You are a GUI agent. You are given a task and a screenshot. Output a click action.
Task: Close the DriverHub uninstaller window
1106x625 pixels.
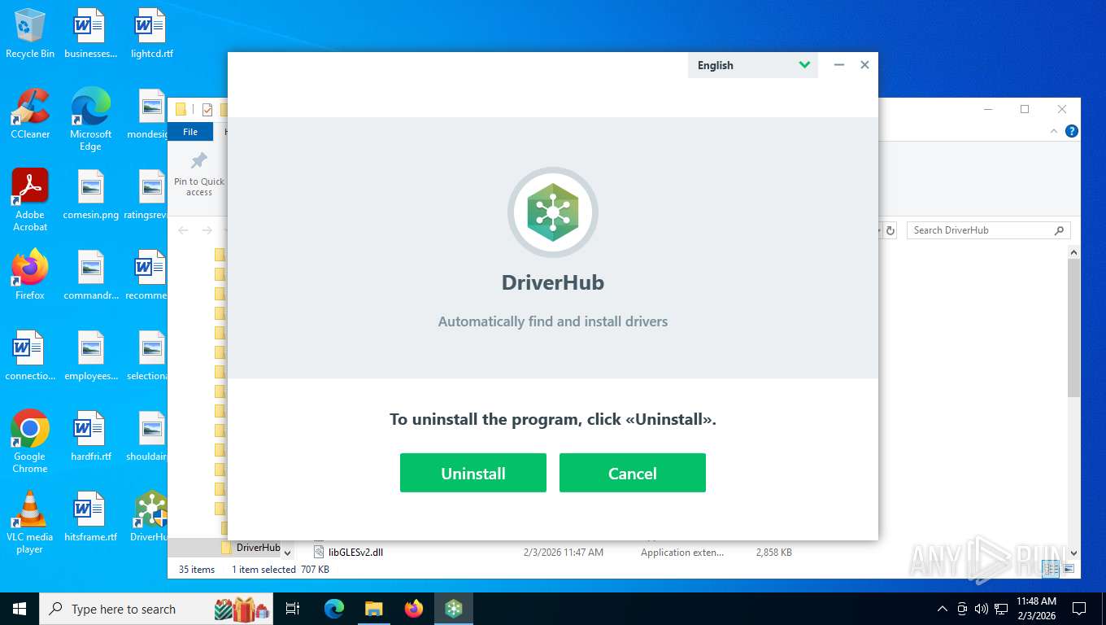click(864, 65)
